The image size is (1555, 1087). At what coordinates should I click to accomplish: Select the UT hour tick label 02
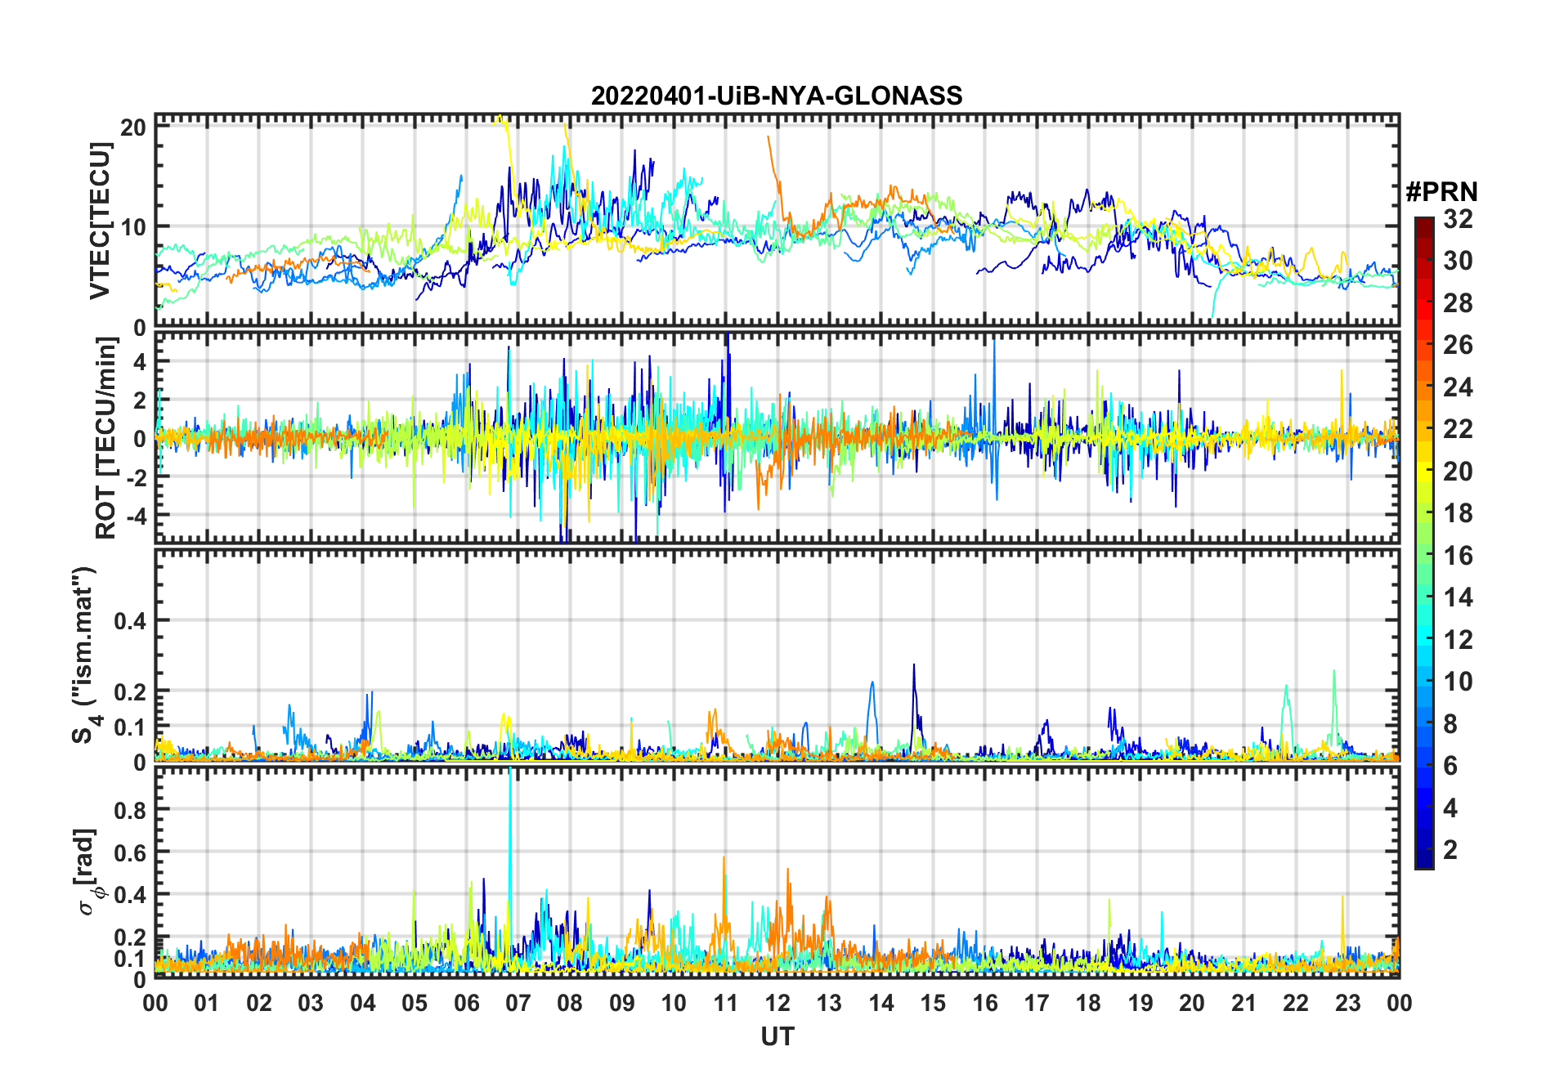259,1003
